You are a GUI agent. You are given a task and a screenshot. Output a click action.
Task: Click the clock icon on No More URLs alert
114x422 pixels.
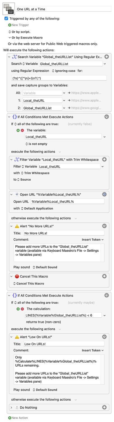tap(104, 226)
